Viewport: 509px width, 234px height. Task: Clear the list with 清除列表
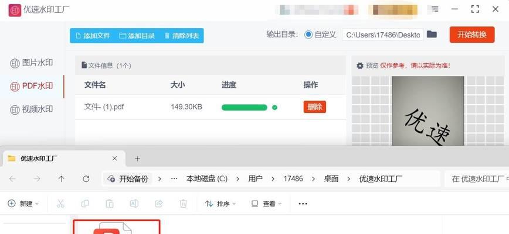[182, 36]
